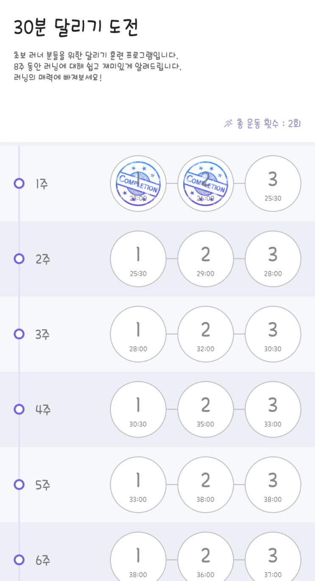Click the 5주 timeline circle marker
The image size is (315, 581).
tap(19, 484)
